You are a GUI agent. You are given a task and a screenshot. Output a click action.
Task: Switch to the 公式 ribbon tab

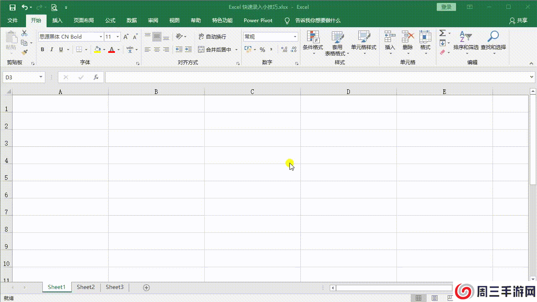(x=110, y=20)
